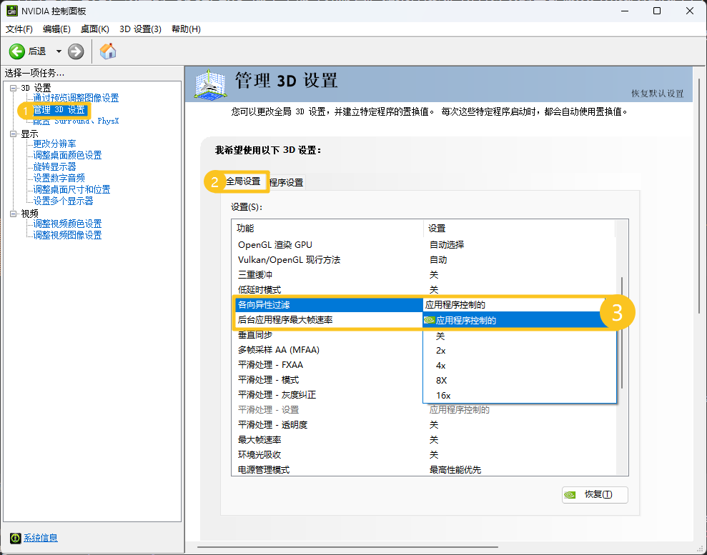Open 调整桌面尺寸和位置 task

coord(71,190)
